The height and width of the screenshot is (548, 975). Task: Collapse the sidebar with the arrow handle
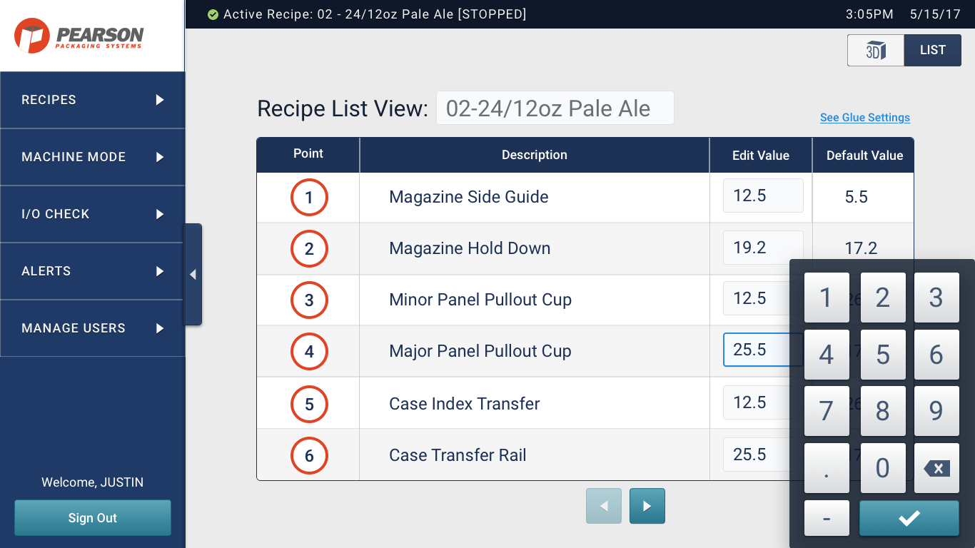pyautogui.click(x=193, y=275)
